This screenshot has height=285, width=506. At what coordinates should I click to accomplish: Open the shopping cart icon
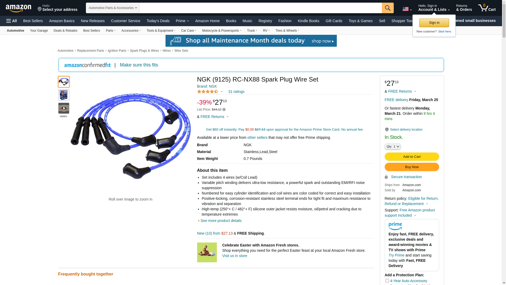(x=487, y=8)
